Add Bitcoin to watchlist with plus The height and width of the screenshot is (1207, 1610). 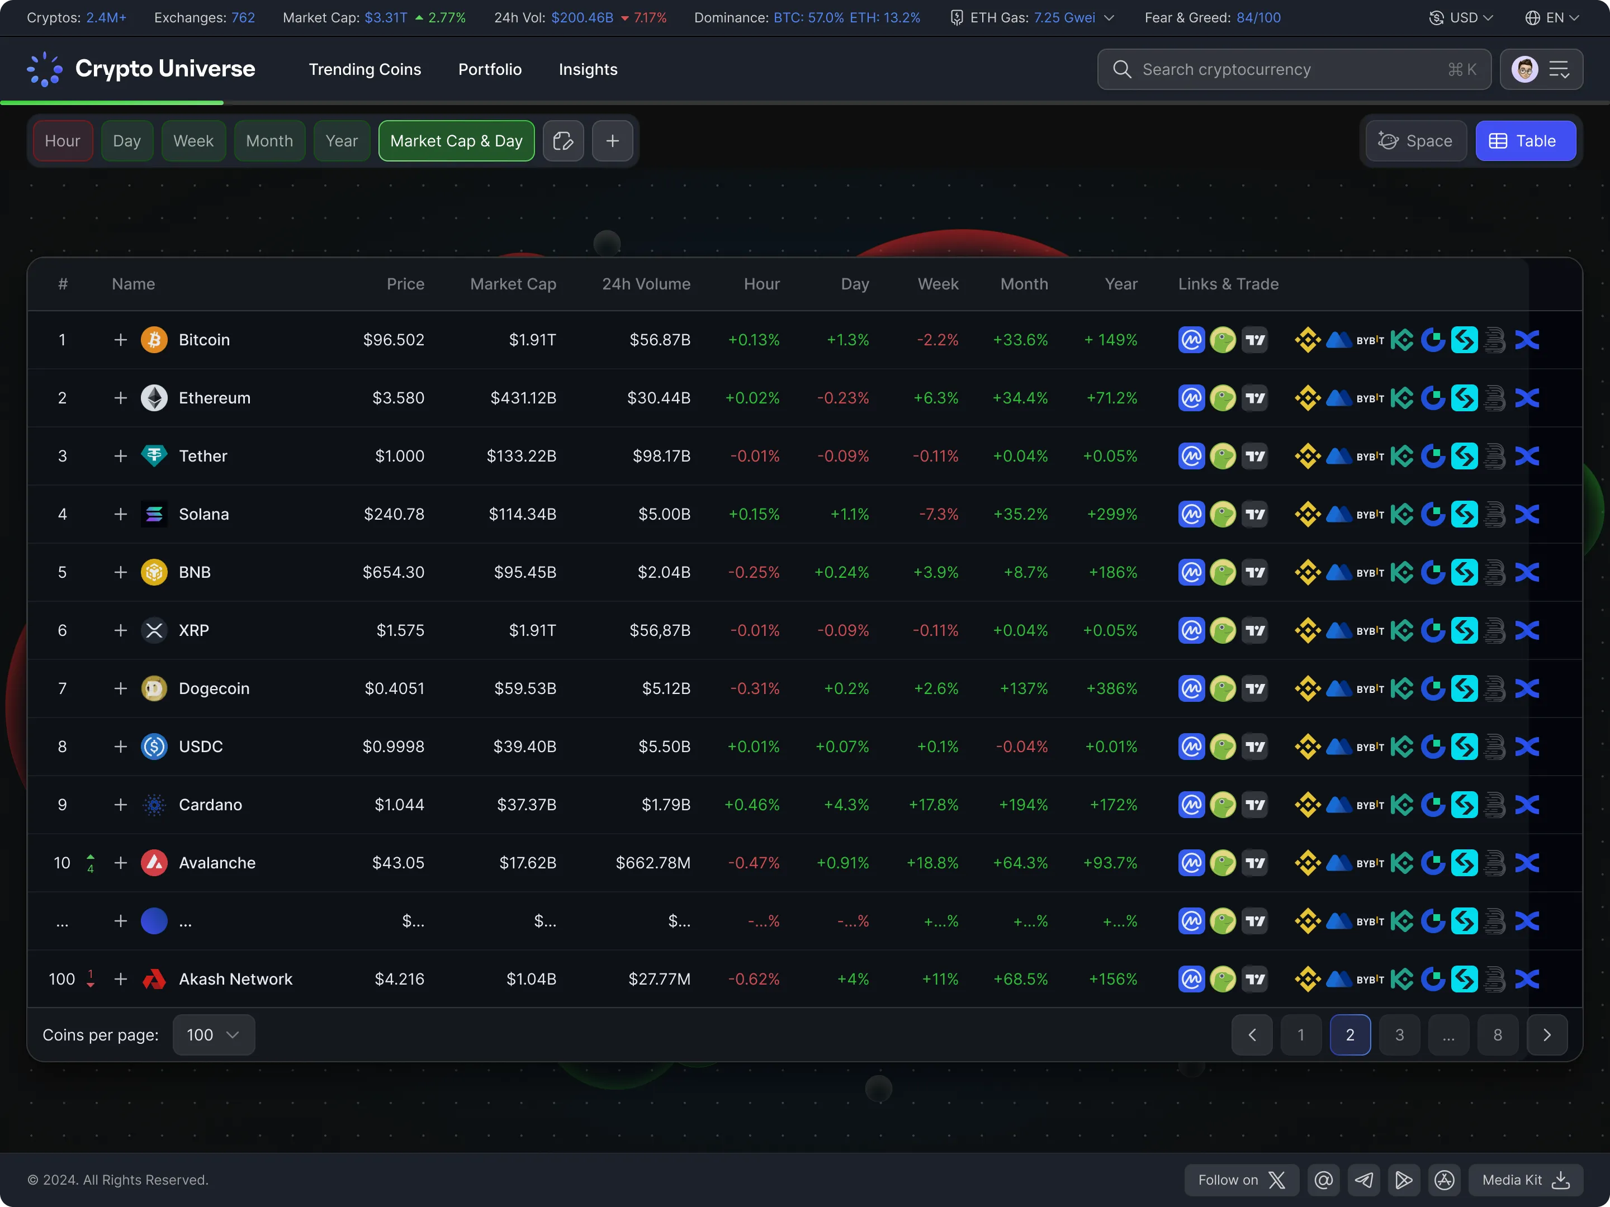[x=121, y=340]
